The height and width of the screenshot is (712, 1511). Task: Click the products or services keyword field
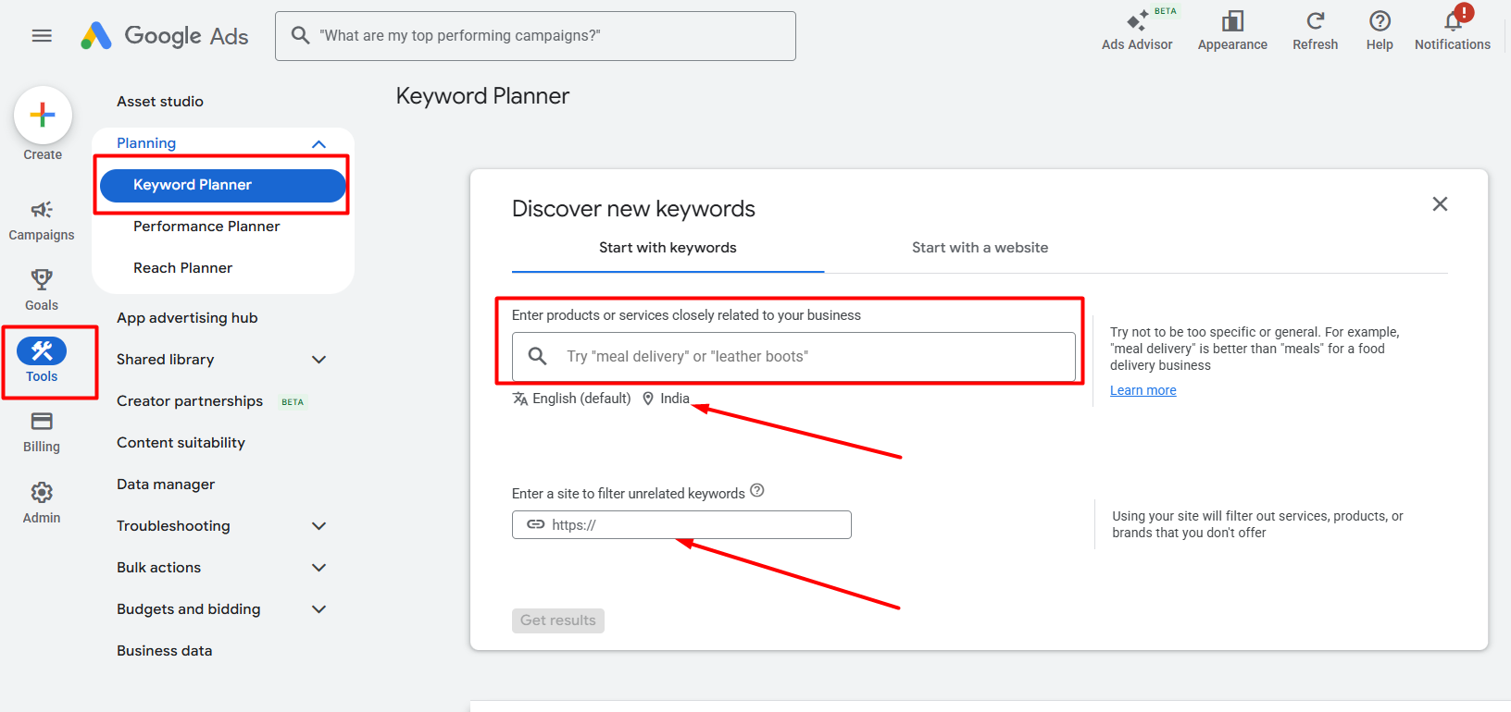(x=793, y=356)
